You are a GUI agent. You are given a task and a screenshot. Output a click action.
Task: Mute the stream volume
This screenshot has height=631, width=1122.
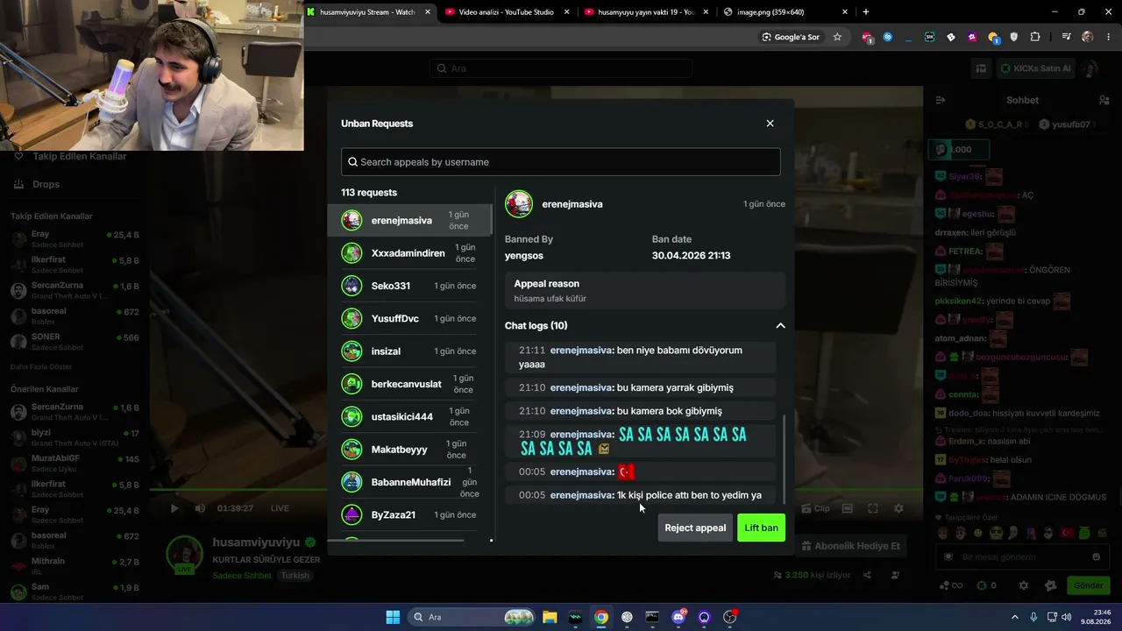200,508
